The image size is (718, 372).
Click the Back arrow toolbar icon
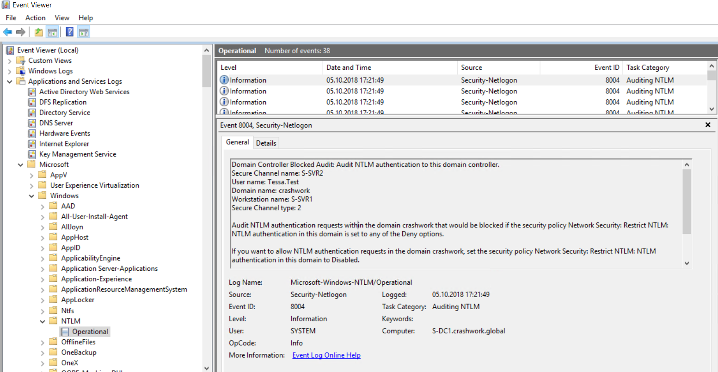(7, 32)
